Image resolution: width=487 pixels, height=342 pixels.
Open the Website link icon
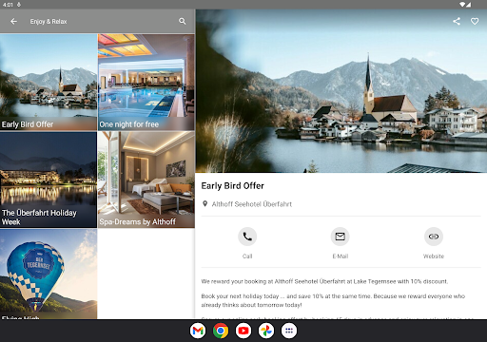[x=434, y=237]
